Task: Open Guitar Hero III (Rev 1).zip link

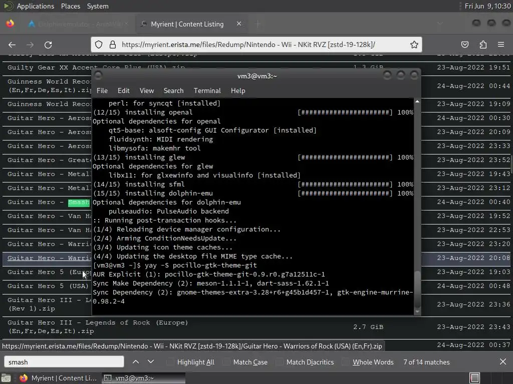Action: click(49, 304)
